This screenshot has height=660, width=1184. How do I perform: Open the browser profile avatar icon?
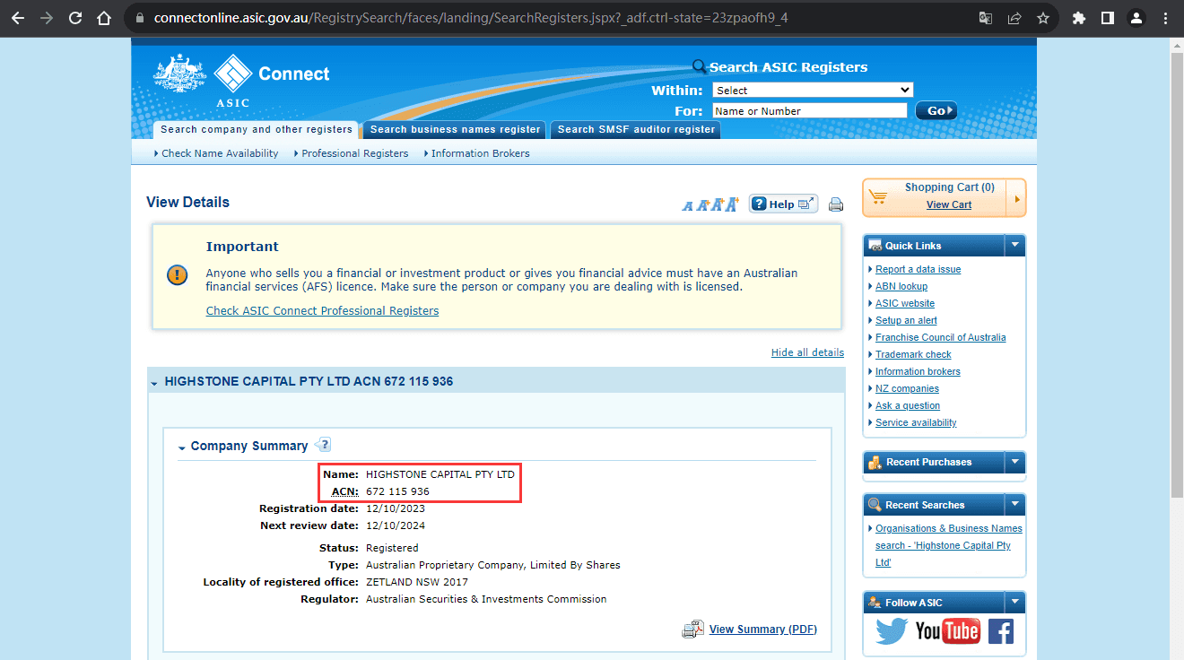(1136, 18)
